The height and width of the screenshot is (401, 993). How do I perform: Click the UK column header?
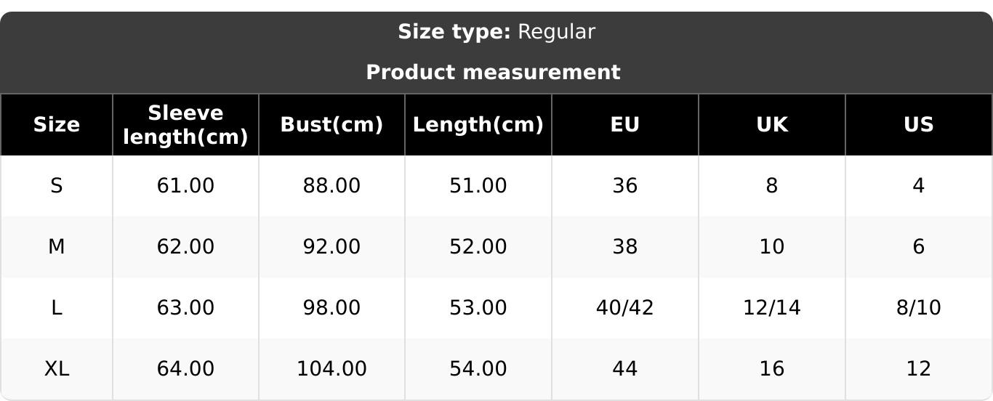[771, 125]
